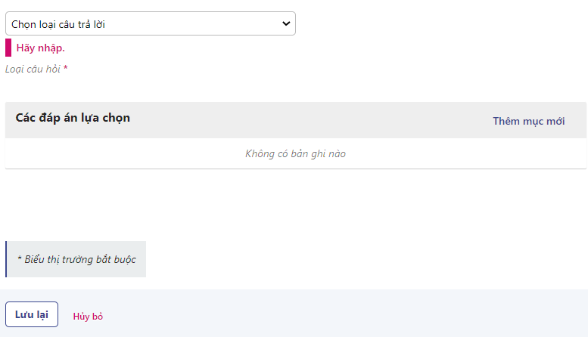Select the placeholder text "Chọn loại câu trả lời"
The height and width of the screenshot is (337, 588).
[x=58, y=24]
